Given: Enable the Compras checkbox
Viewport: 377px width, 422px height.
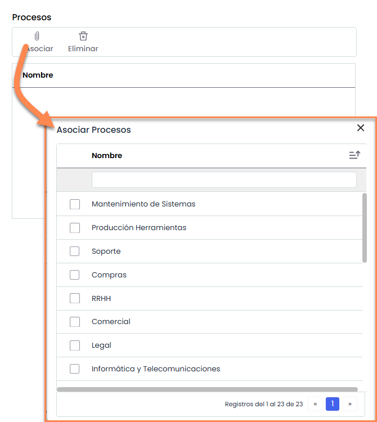Looking at the screenshot, I should (75, 275).
